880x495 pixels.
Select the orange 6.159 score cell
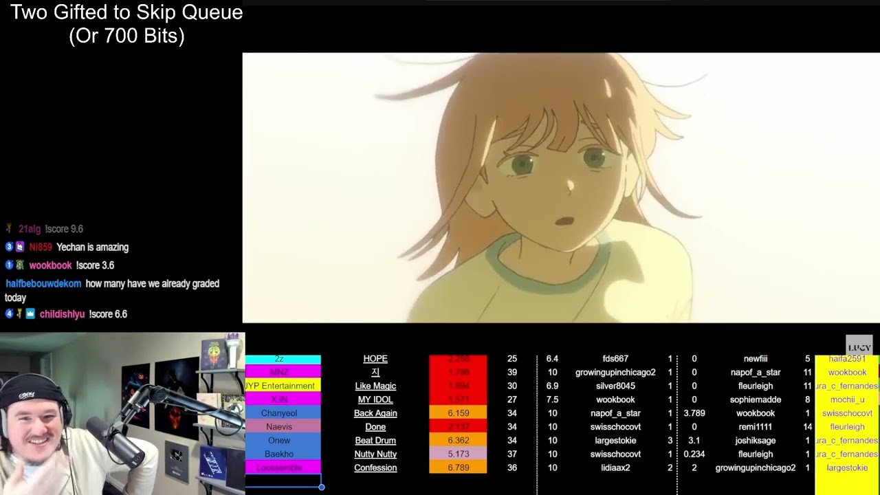(x=458, y=413)
